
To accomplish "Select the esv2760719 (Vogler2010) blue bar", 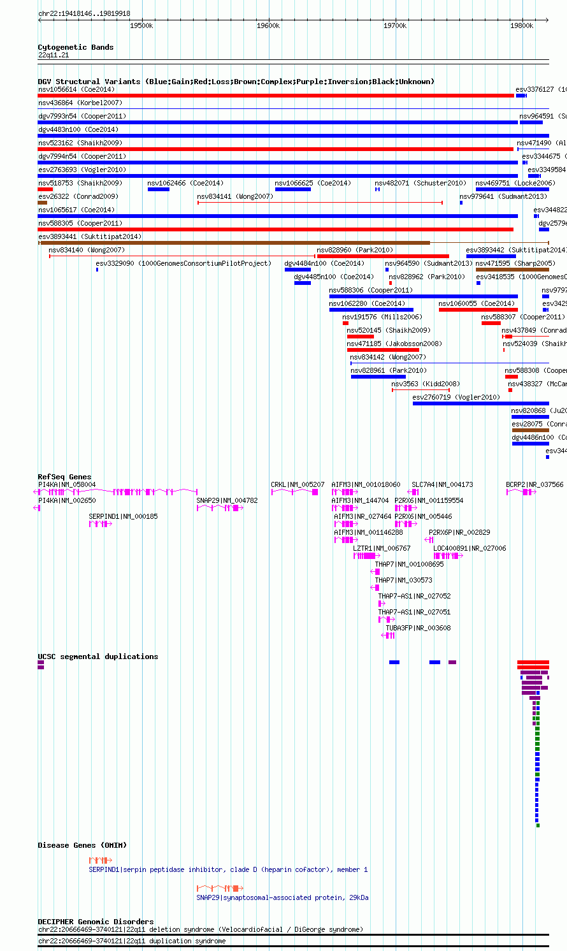I will 481,403.
